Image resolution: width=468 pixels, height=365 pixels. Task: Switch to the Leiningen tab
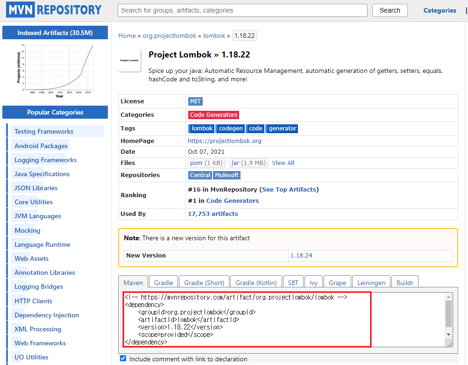click(371, 283)
